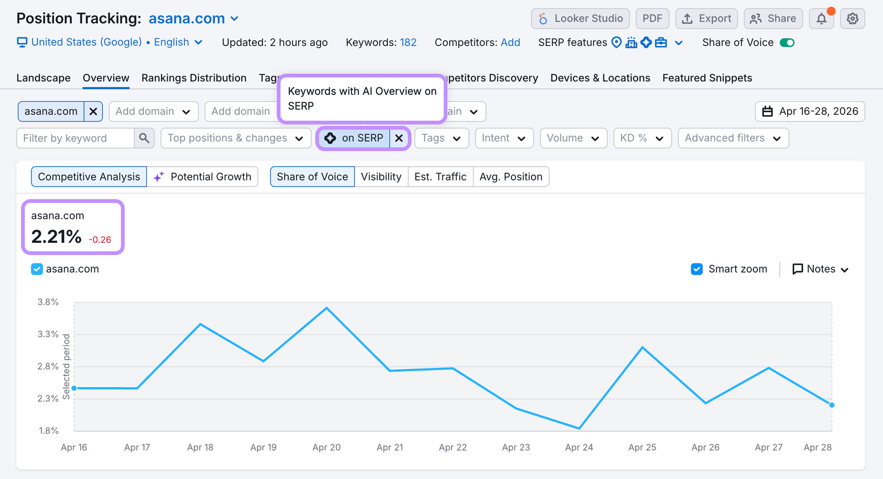Uncheck asana.com chart checkbox
This screenshot has width=883, height=479.
tap(37, 269)
